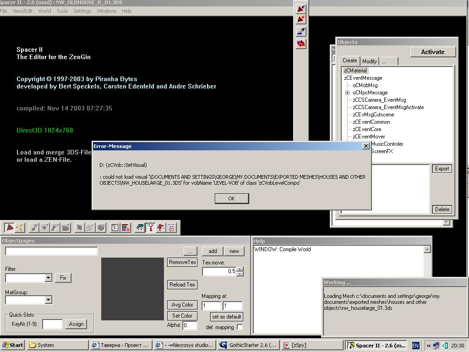
Task: Confirm the error message with OK
Action: click(231, 198)
